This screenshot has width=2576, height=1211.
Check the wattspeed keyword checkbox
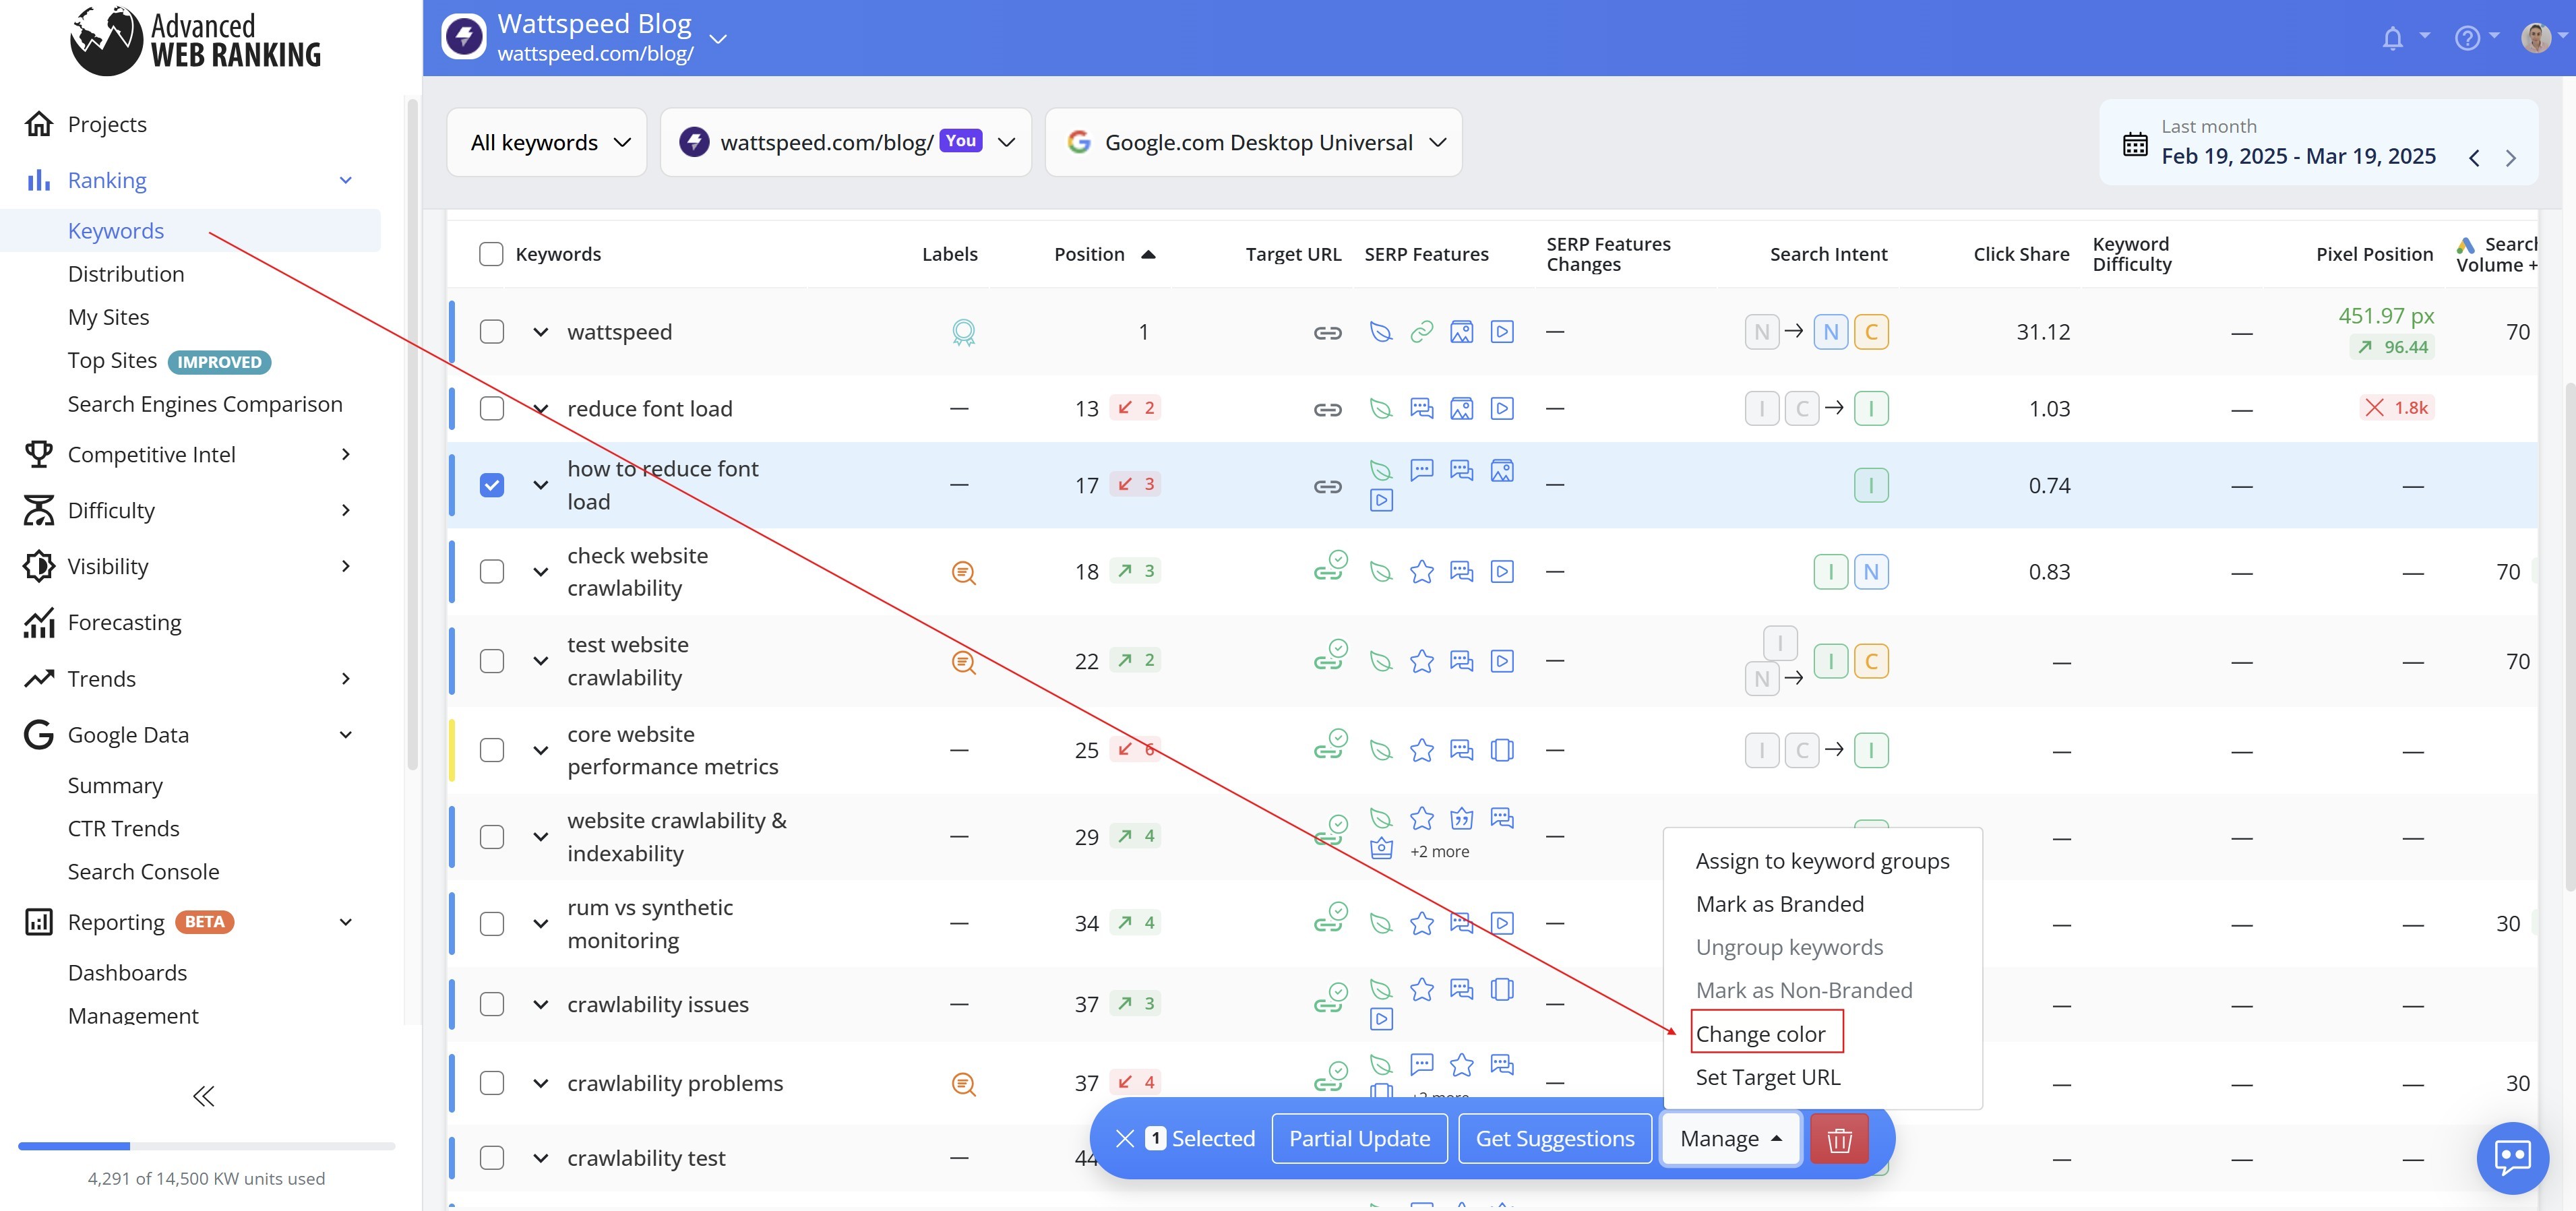tap(491, 331)
